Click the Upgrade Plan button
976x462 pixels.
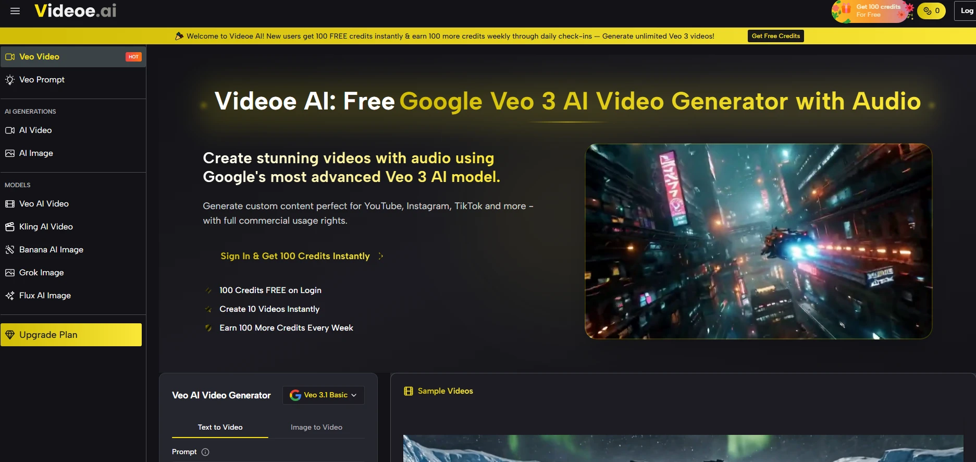71,335
